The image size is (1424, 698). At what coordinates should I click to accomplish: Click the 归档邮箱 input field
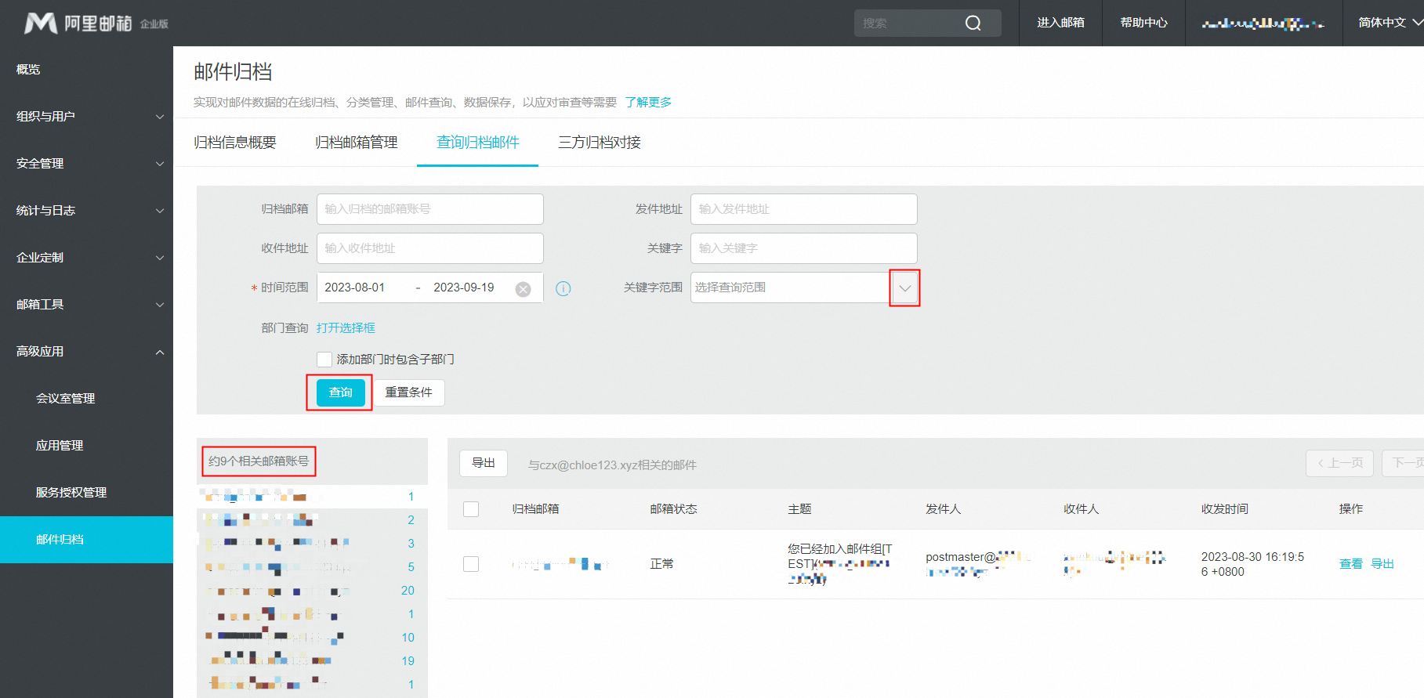coord(429,209)
